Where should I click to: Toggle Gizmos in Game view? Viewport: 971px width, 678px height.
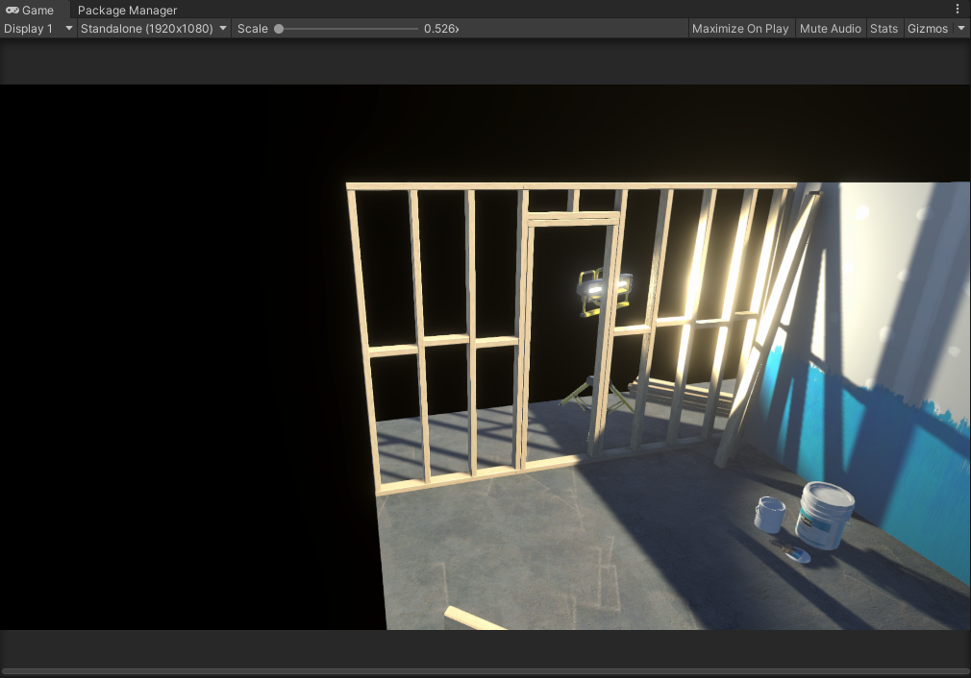click(x=927, y=29)
